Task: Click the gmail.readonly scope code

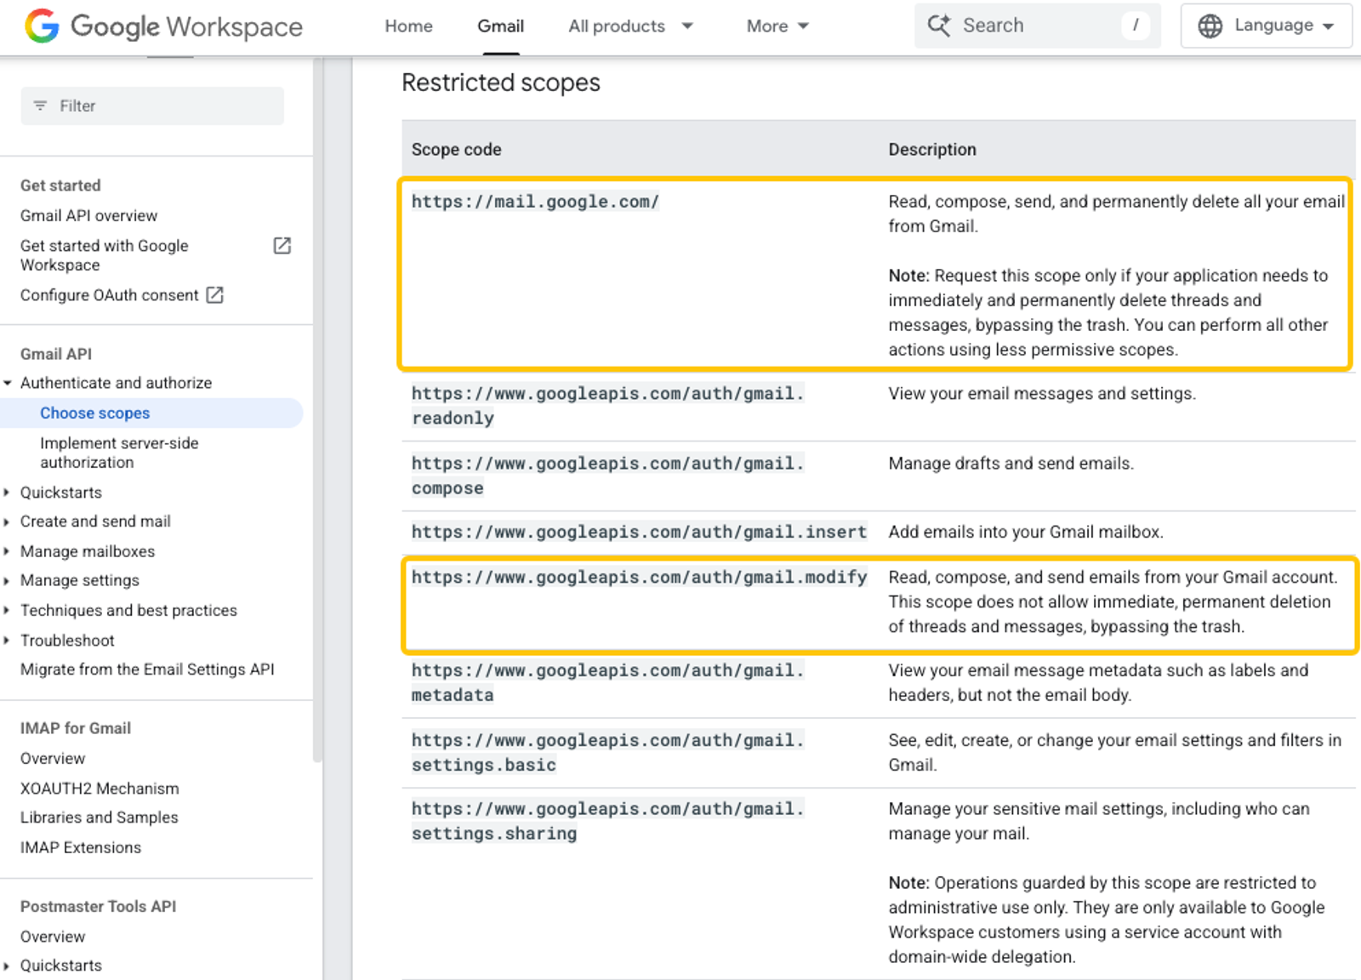Action: pos(607,406)
